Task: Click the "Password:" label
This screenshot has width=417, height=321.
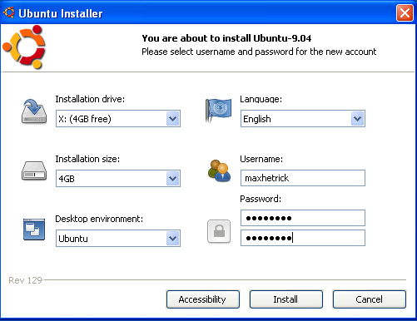Action: point(261,199)
